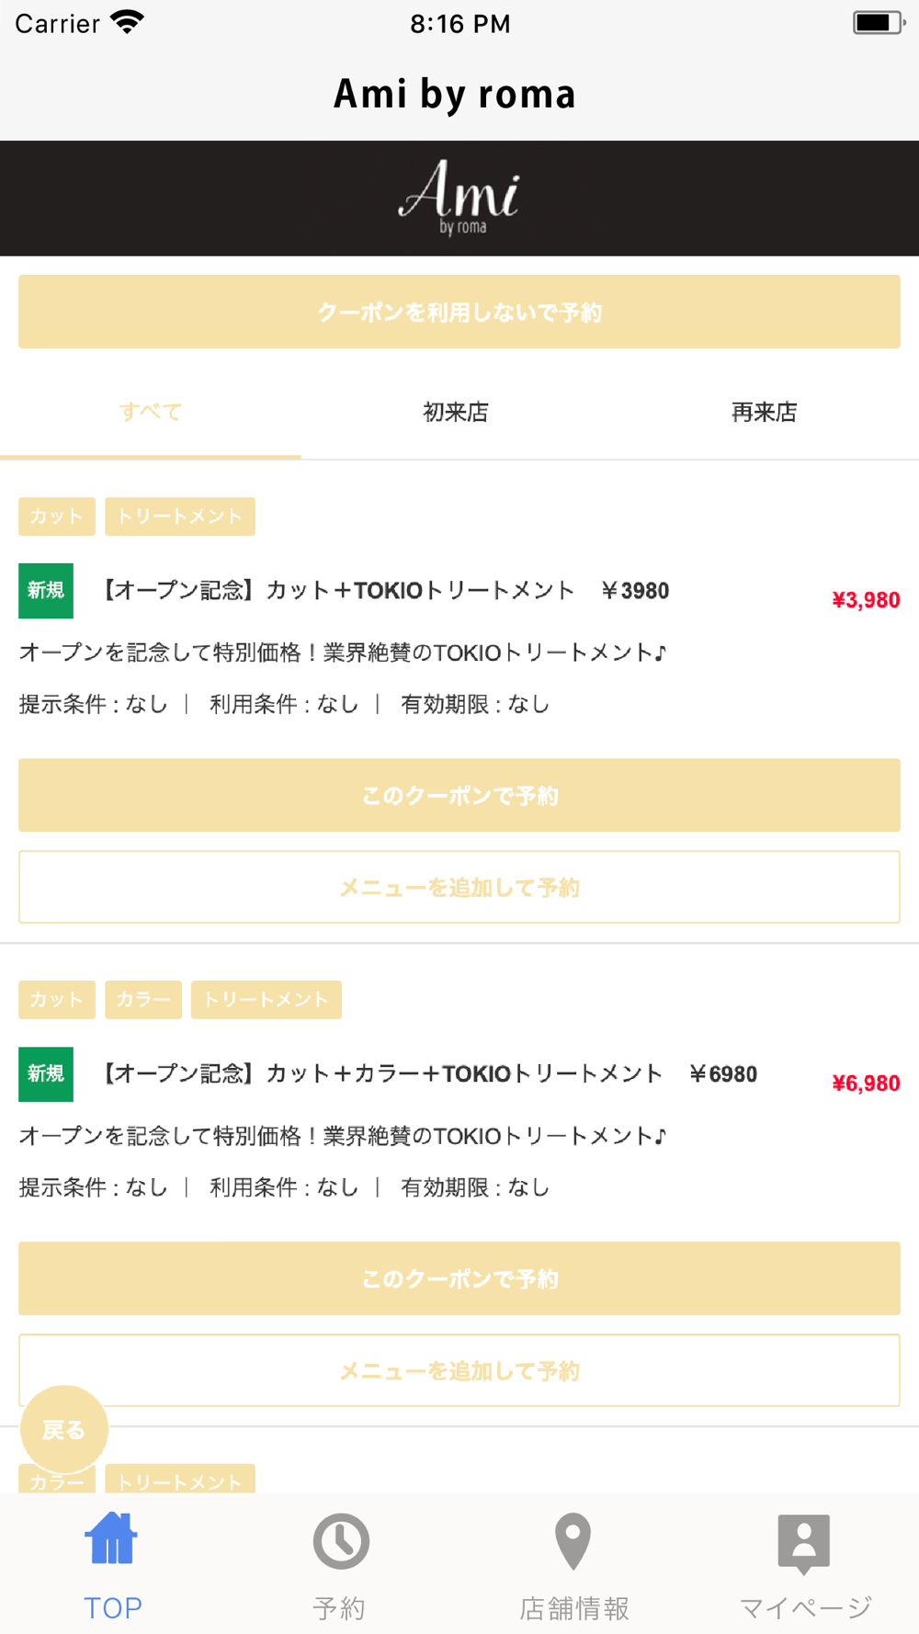Open マイページ profile icon

pos(804,1544)
